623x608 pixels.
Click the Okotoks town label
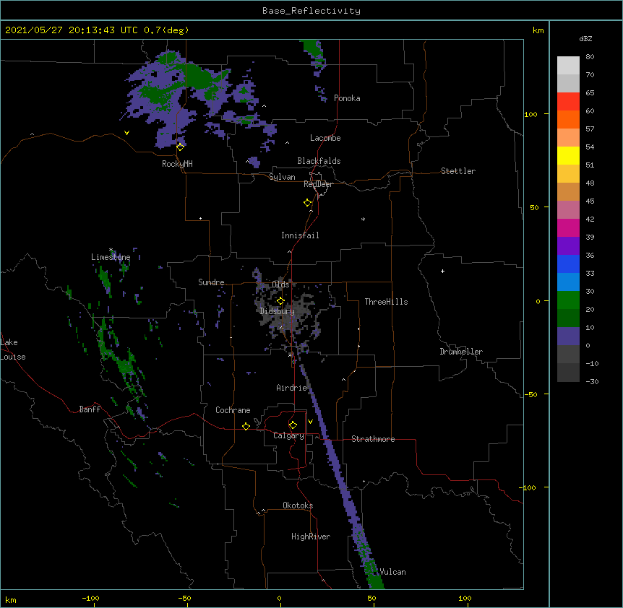(x=298, y=505)
